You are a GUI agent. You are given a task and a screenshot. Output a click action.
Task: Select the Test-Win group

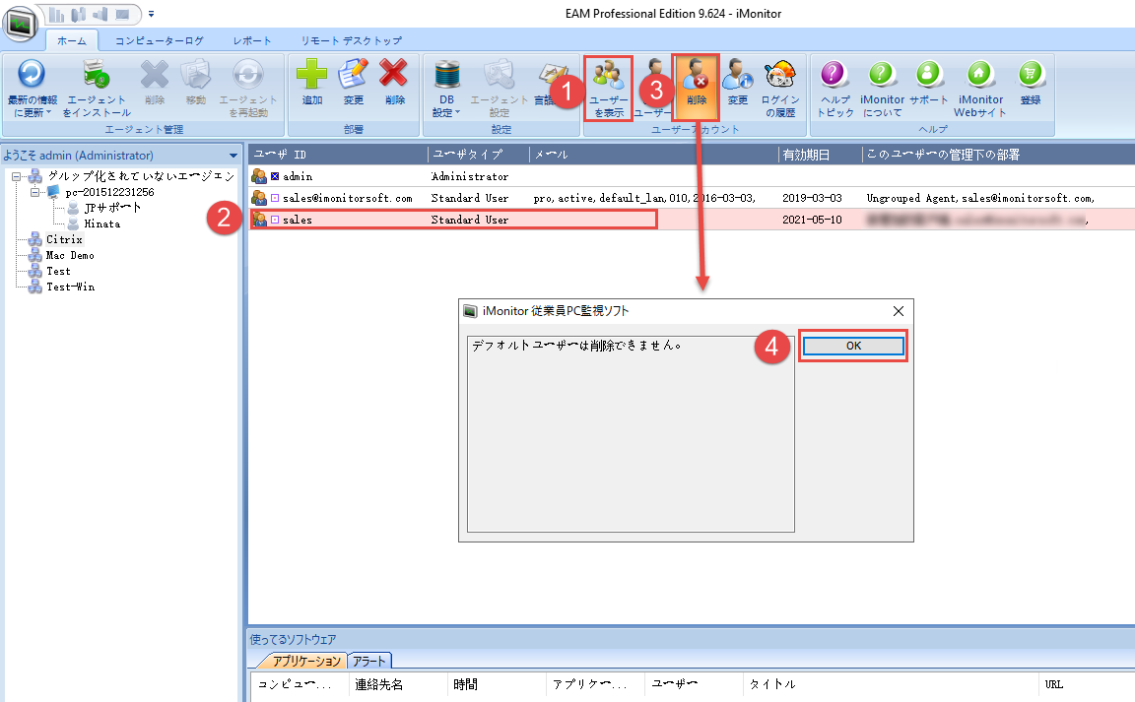pos(70,287)
